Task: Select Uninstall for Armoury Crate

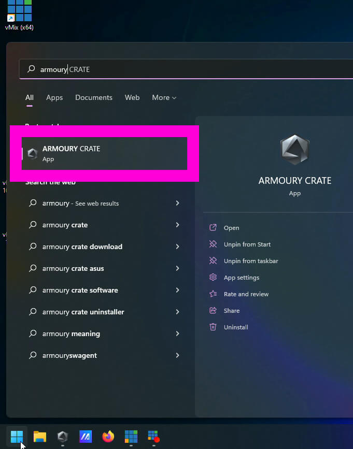Action: 236,327
